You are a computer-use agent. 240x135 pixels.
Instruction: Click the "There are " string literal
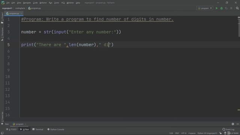pyautogui.click(x=51, y=45)
